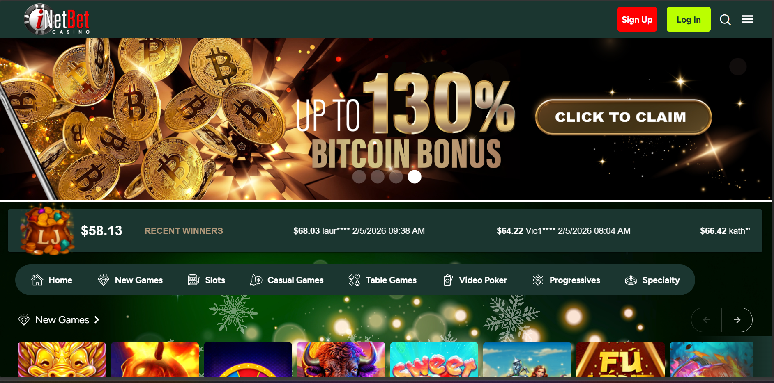Open the Progressives category
The height and width of the screenshot is (383, 774).
[566, 280]
